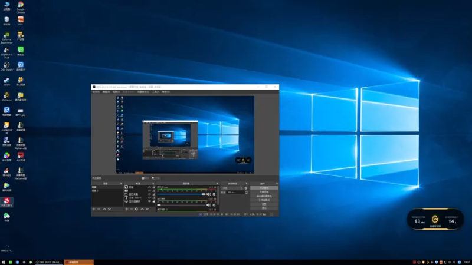This screenshot has width=472, height=265.
Task: Pop out the Audio Mixer dock
Action: tap(217, 183)
